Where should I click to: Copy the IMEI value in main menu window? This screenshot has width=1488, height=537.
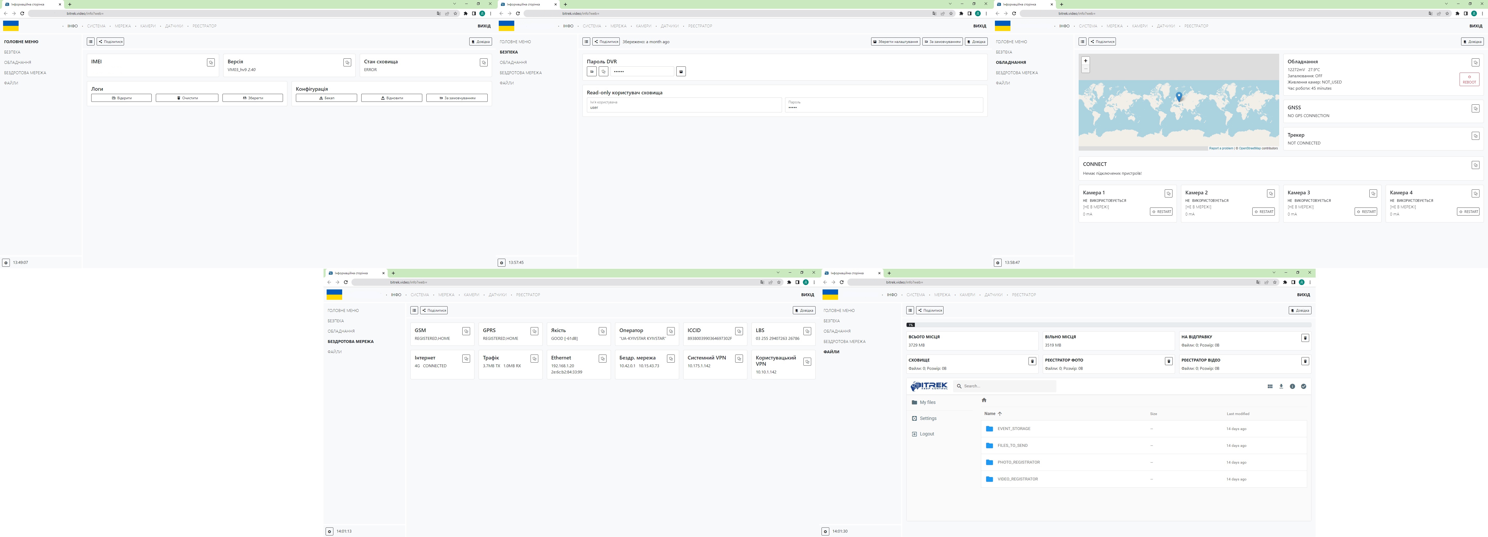(x=211, y=62)
